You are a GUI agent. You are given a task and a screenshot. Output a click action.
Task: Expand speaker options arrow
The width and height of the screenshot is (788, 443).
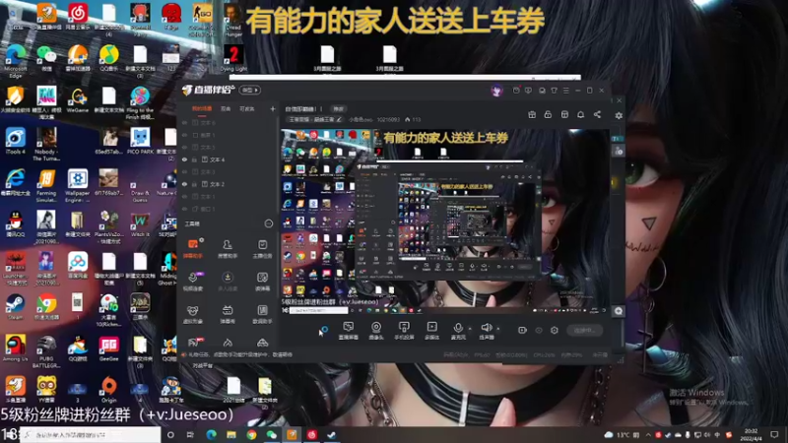pyautogui.click(x=498, y=329)
